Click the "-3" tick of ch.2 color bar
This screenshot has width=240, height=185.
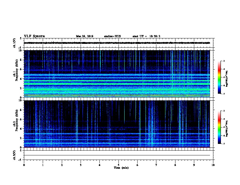[x=223, y=111]
